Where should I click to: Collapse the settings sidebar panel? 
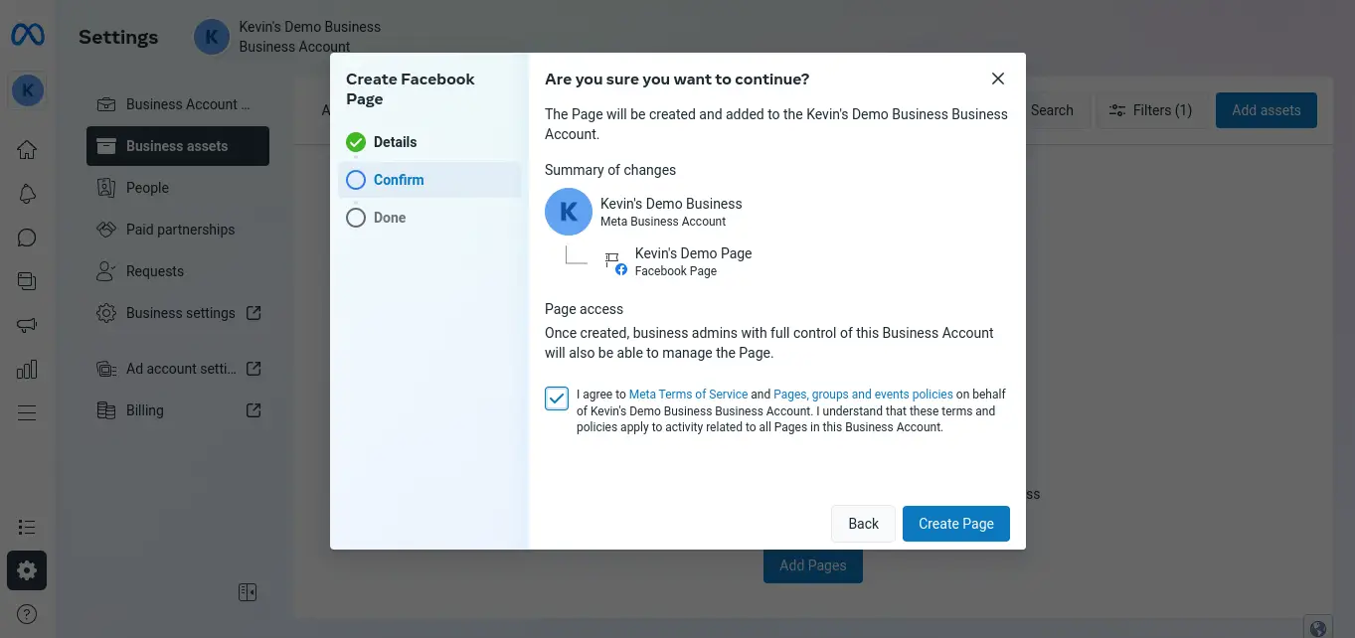[248, 592]
